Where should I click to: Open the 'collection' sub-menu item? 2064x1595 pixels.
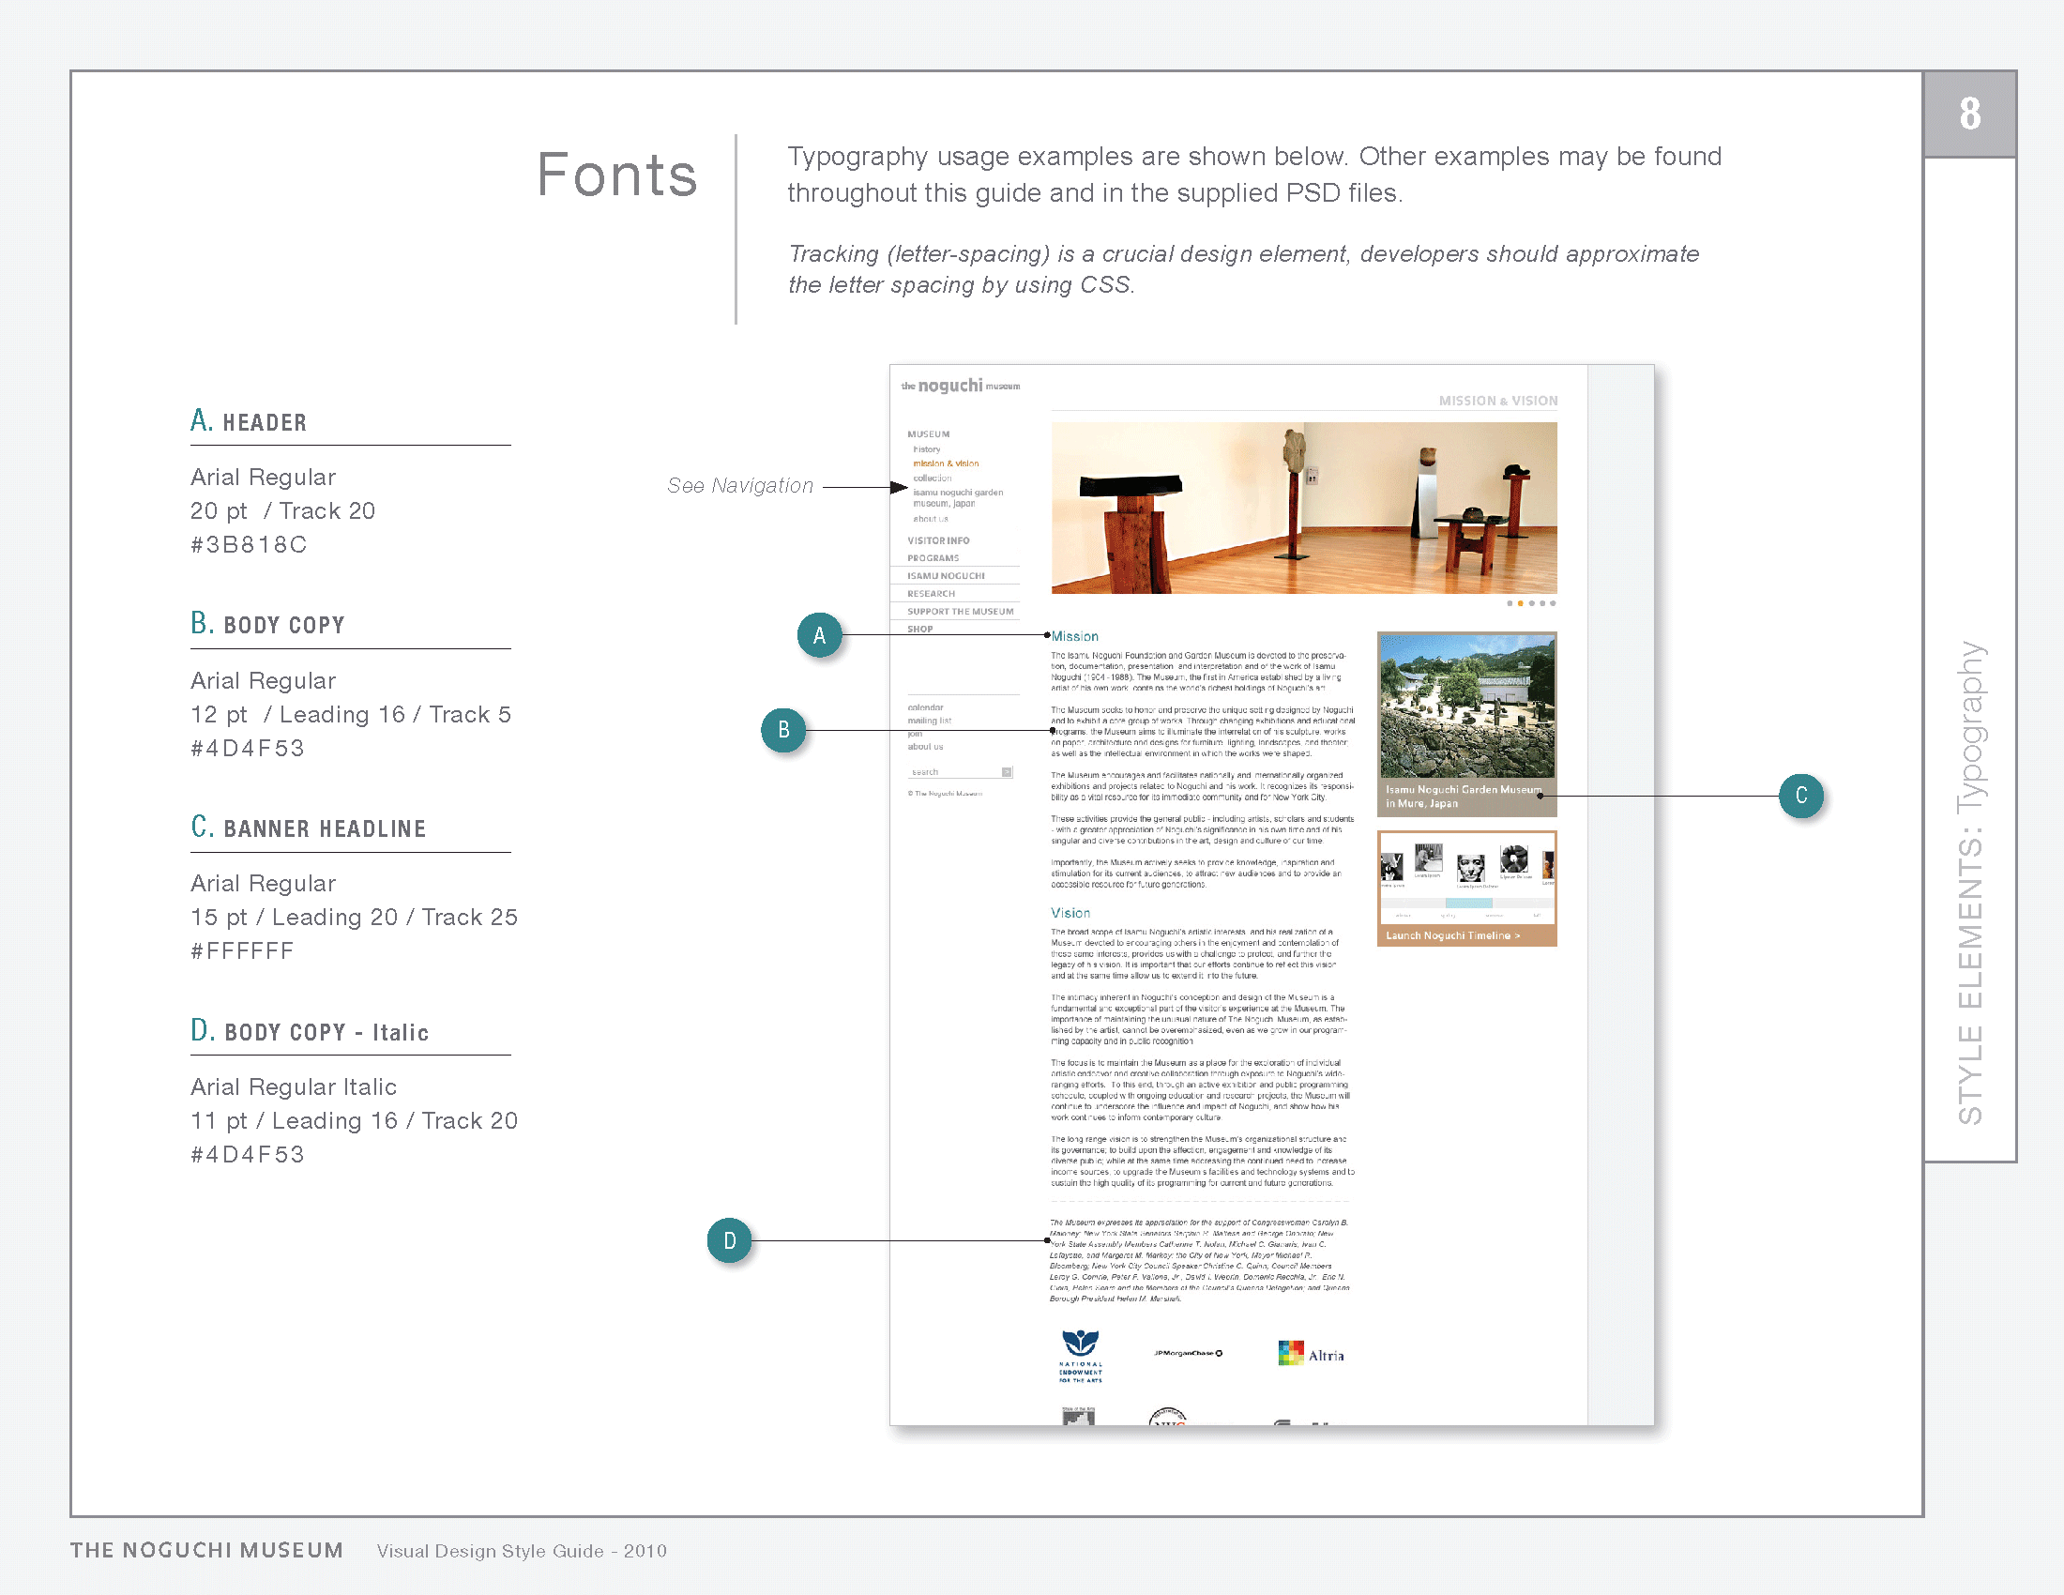coord(932,478)
